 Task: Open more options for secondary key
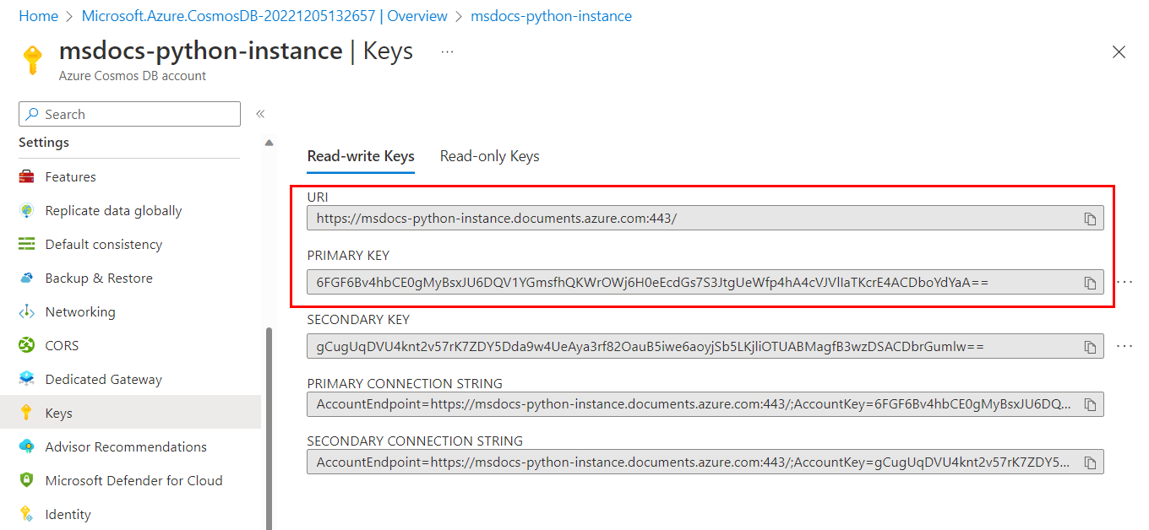click(x=1124, y=346)
